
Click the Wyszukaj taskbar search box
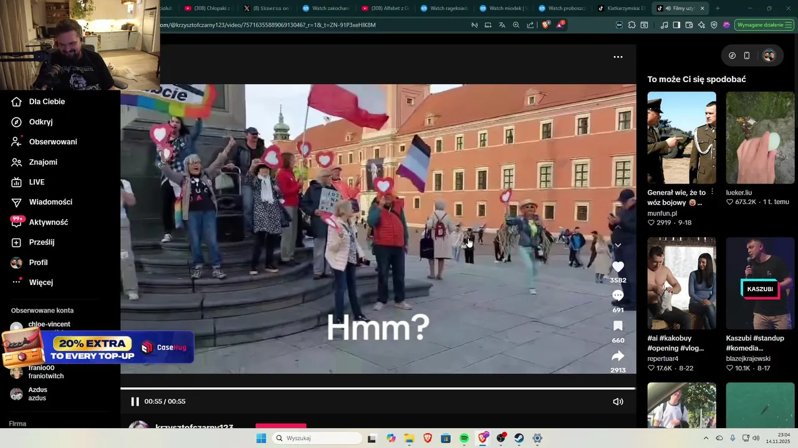pos(316,438)
